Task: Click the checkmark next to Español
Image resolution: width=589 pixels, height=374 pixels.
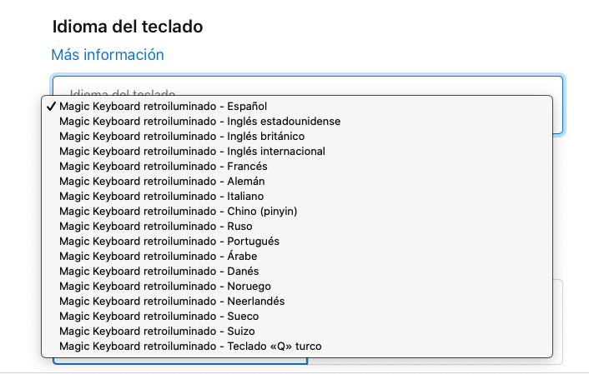Action: click(x=51, y=107)
